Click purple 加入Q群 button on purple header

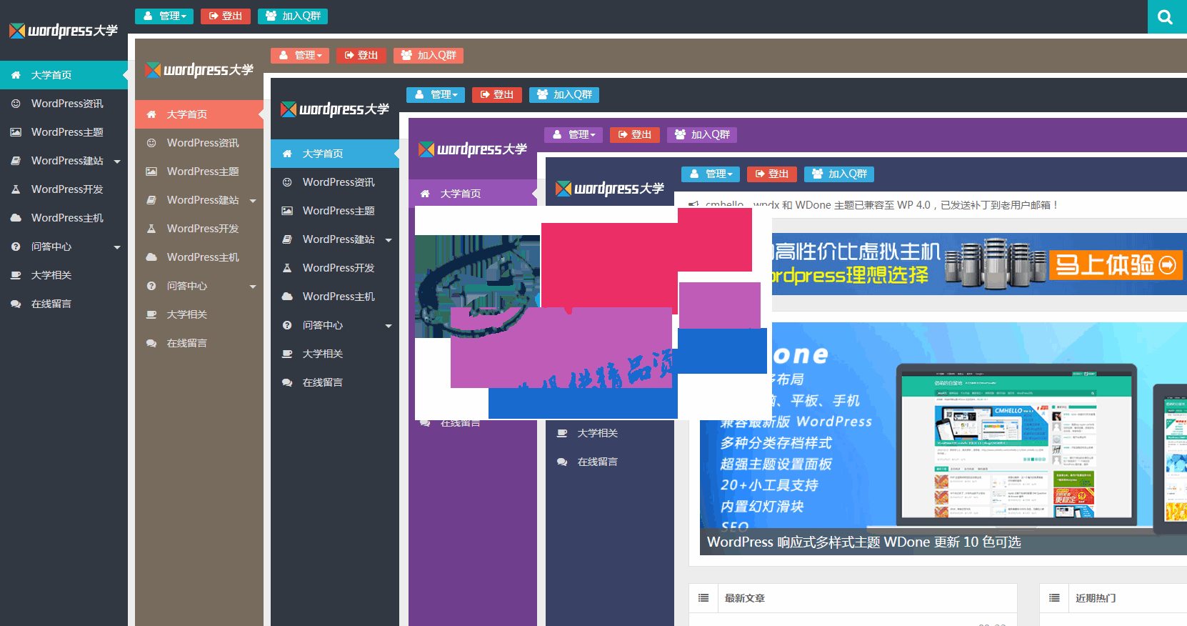click(x=702, y=134)
